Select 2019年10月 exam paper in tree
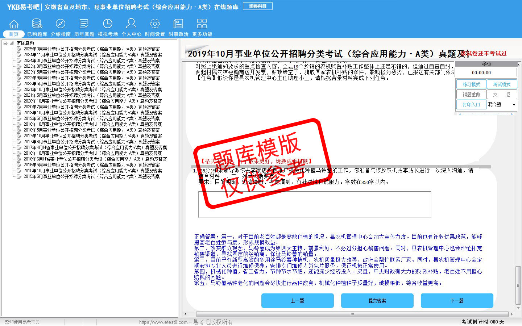The image size is (522, 326). tap(92, 113)
